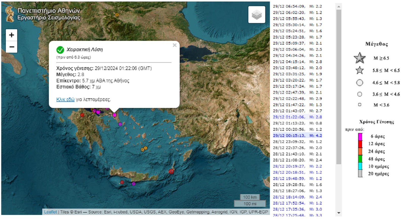405x221 pixels.
Task: Select the magenta earthquake marker near Athens
Action: [114, 115]
